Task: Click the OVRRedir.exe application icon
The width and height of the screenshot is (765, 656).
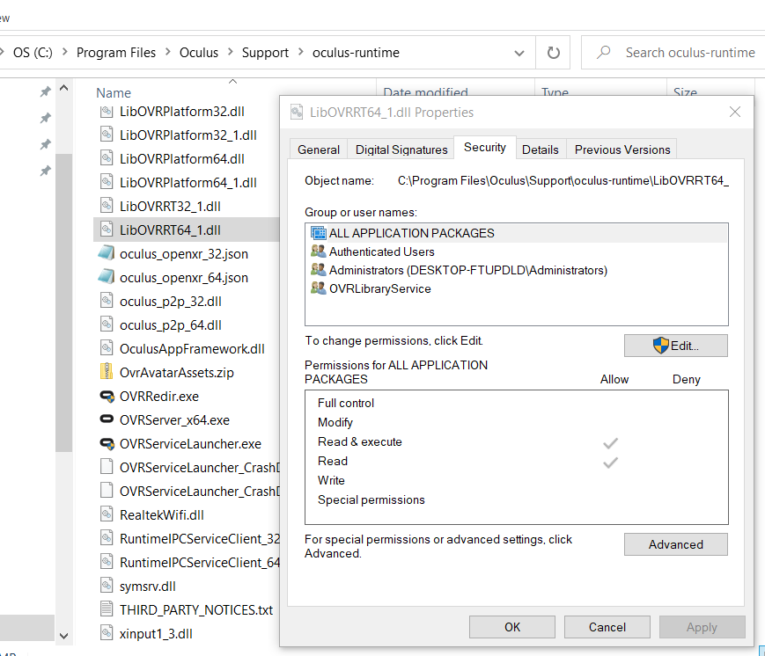Action: [107, 396]
